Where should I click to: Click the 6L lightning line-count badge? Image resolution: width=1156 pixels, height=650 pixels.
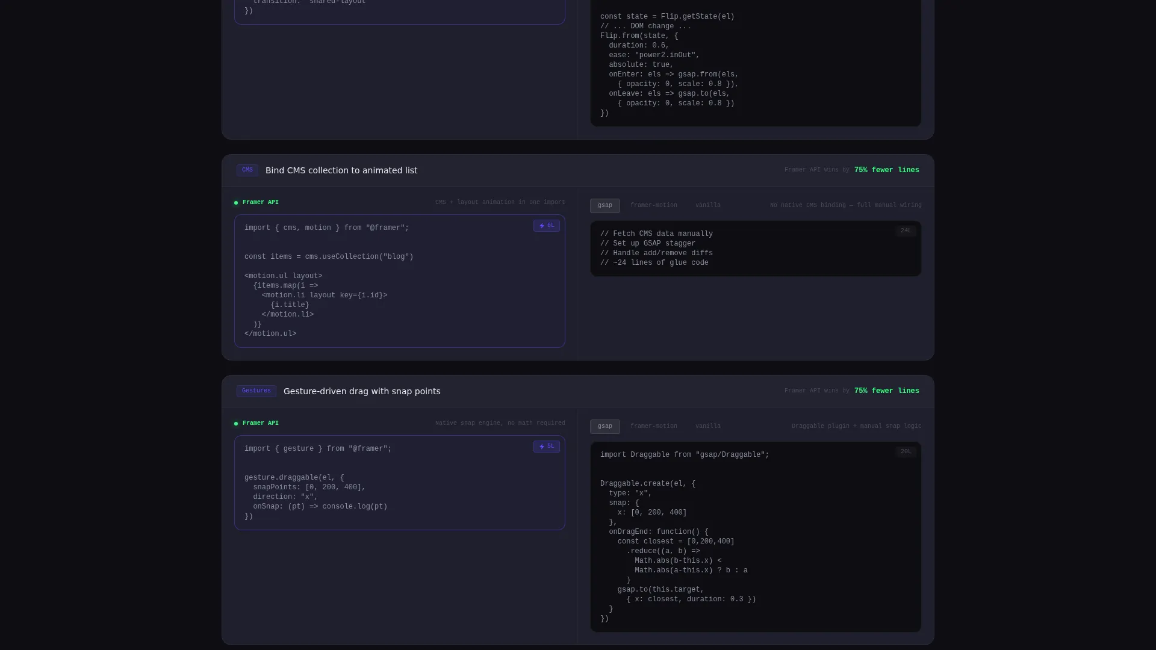click(547, 226)
